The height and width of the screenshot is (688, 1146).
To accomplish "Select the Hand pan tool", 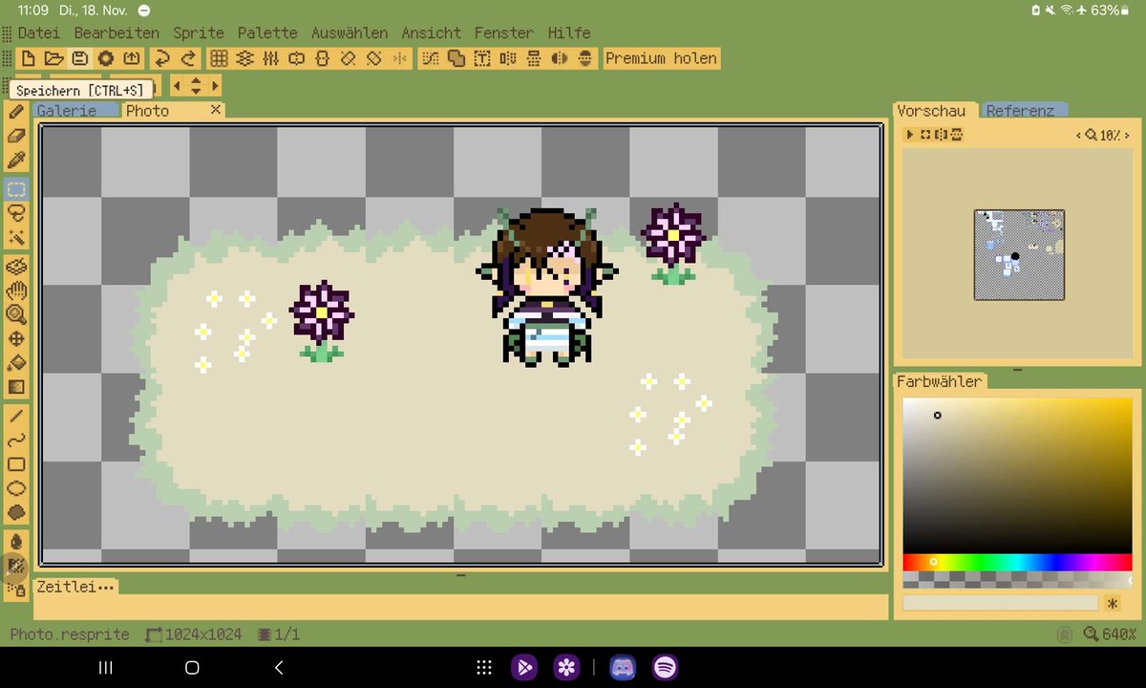I will (16, 290).
